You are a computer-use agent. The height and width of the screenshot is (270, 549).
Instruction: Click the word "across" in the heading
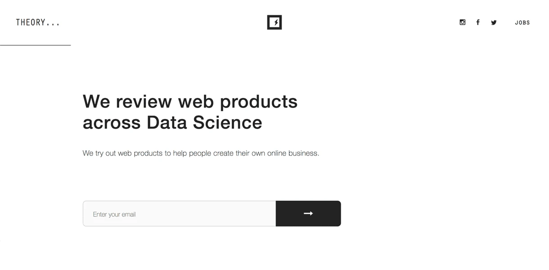click(x=112, y=123)
